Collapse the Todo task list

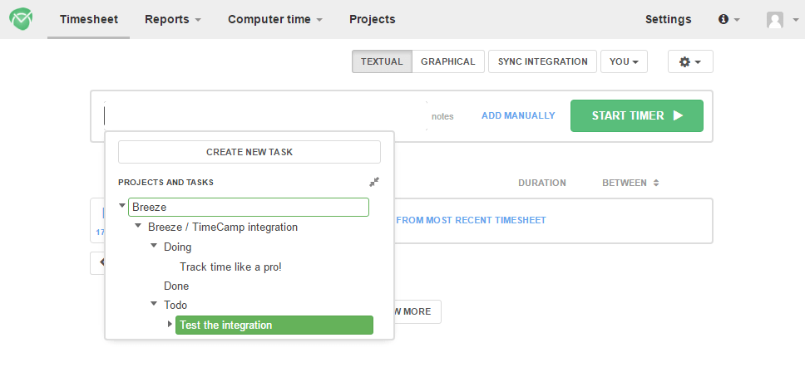(x=154, y=304)
